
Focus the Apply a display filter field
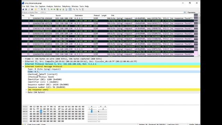point(103,12)
